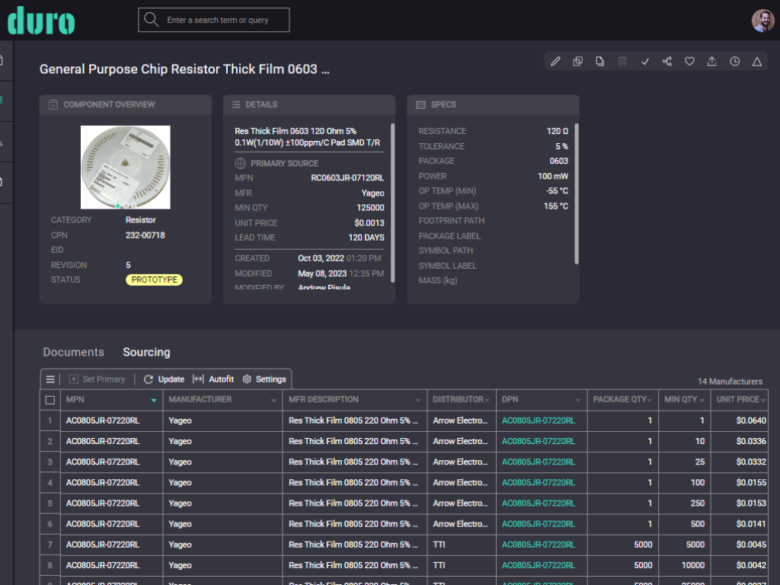The width and height of the screenshot is (780, 585).
Task: Open DPN link in row 1
Action: tap(539, 420)
